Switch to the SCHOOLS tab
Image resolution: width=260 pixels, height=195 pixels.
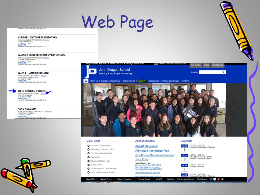196,65
